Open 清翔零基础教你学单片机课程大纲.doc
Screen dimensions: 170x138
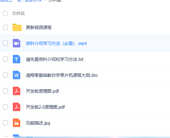tap(62, 75)
